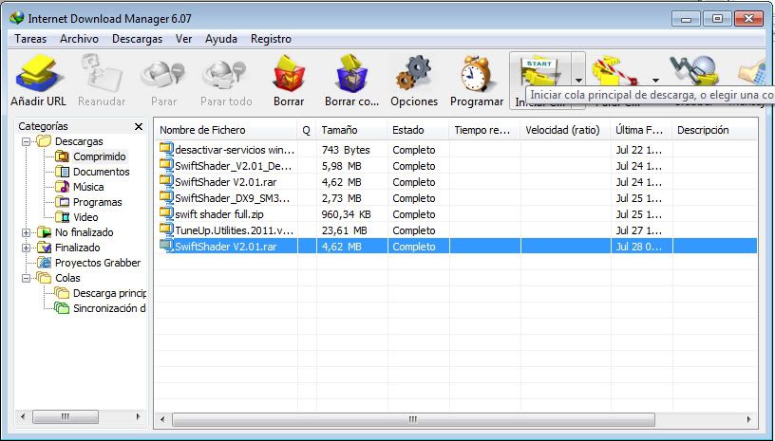Select the Jul 22 date cell
The height and width of the screenshot is (441, 775).
point(638,150)
